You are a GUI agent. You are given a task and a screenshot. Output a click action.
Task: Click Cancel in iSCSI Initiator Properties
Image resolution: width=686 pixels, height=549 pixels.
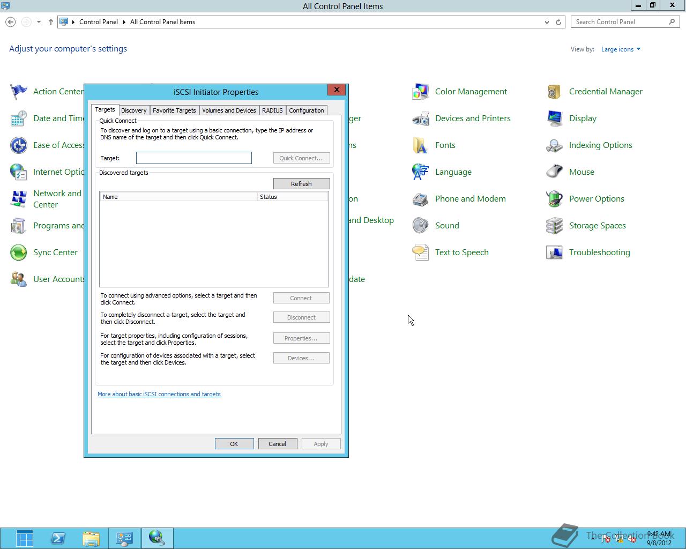click(x=278, y=444)
